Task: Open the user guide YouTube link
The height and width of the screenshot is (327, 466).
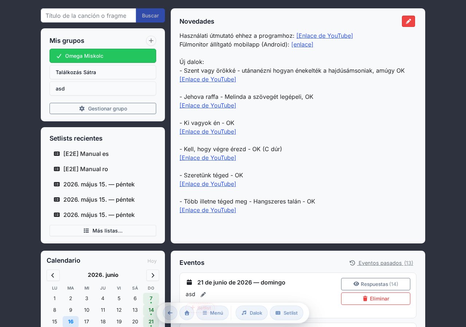Action: pos(324,36)
